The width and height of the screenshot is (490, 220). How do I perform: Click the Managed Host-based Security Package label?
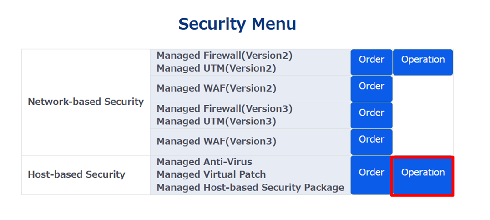coord(250,187)
